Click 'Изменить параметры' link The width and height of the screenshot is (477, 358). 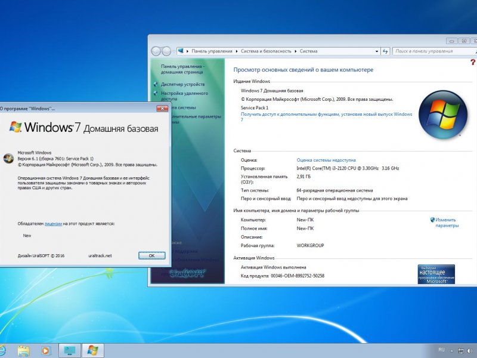click(x=447, y=223)
